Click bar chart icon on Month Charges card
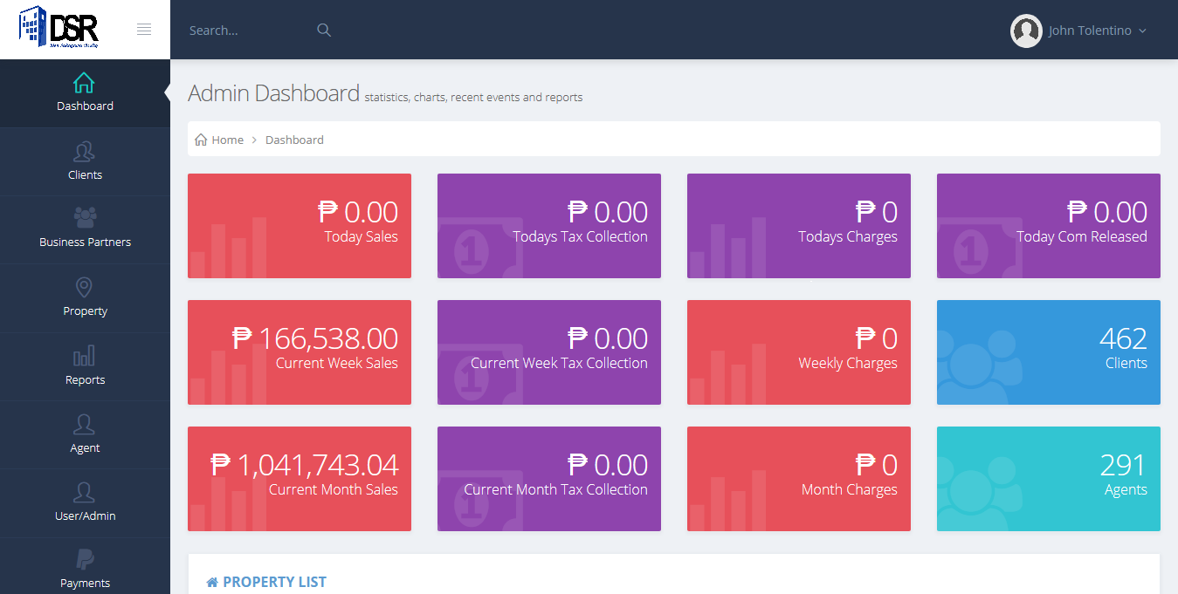 (x=728, y=501)
